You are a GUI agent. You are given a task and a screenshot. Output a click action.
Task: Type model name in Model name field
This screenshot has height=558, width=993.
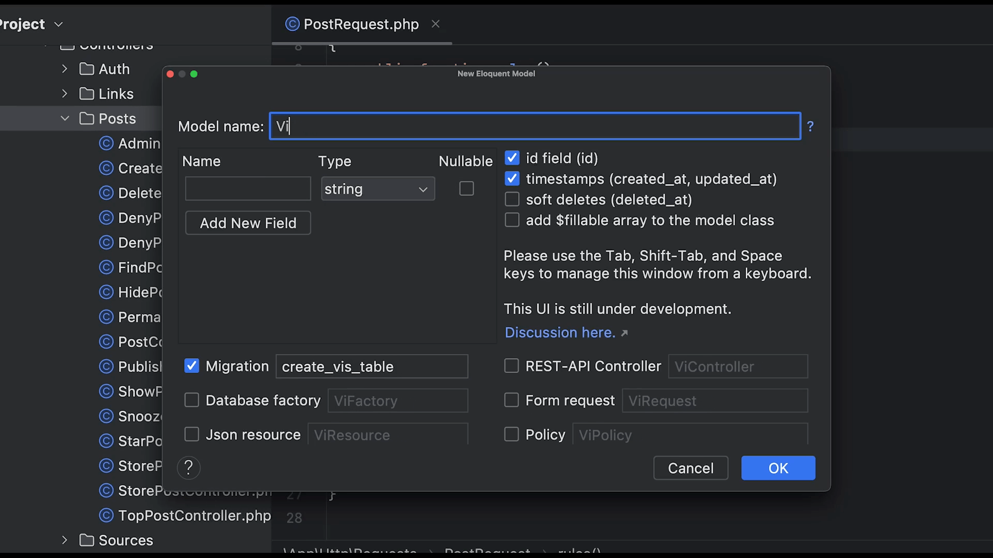[535, 126]
